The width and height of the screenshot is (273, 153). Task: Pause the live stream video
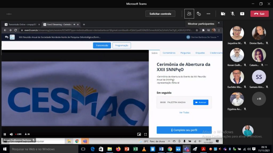point(5,134)
